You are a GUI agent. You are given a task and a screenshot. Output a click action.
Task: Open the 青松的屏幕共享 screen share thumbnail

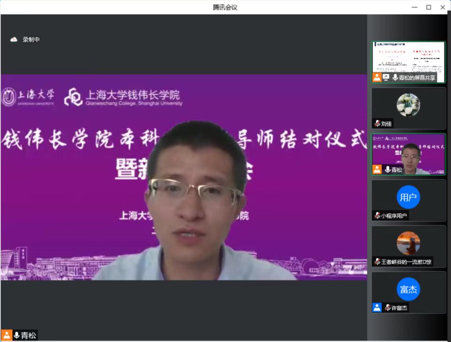408,62
